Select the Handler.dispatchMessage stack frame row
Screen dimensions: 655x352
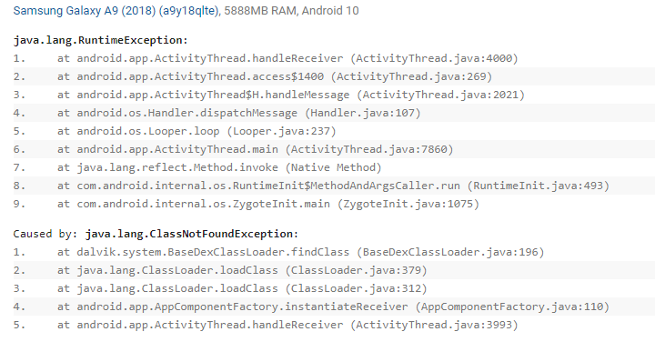tap(334, 113)
